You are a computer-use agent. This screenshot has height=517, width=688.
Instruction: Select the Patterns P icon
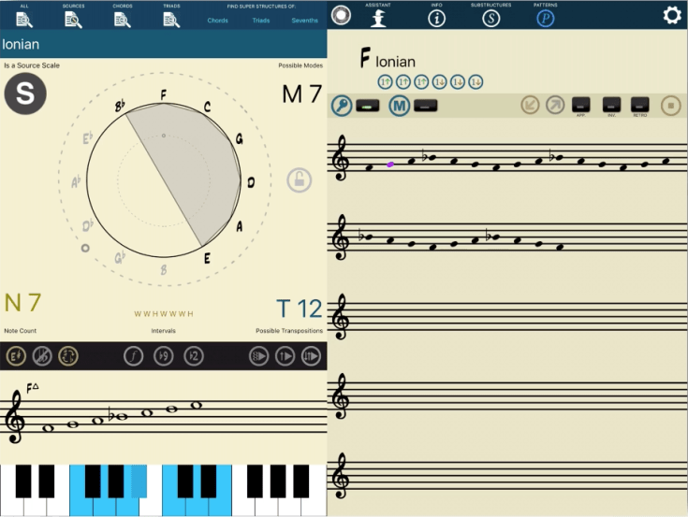(x=545, y=18)
